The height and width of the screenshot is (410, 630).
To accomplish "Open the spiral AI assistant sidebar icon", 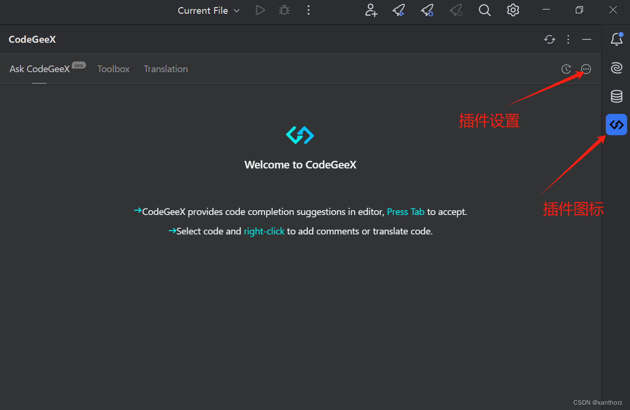I will 617,68.
